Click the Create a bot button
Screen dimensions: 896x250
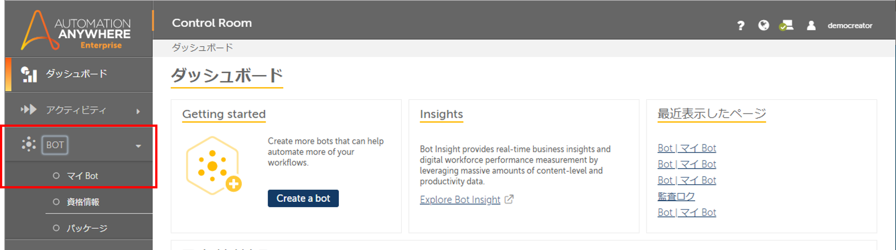point(303,198)
